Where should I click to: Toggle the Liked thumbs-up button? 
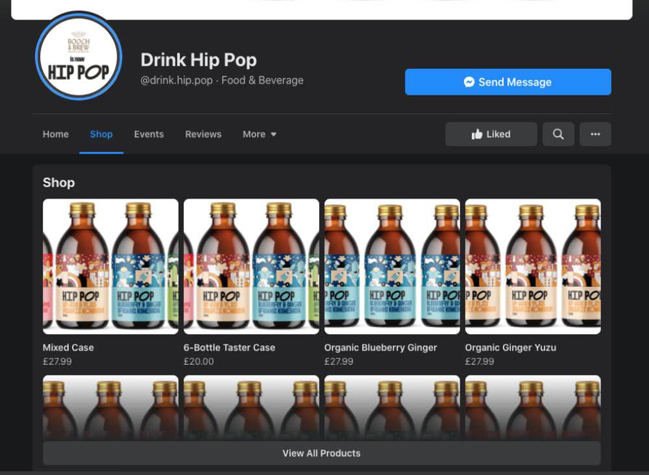point(491,134)
